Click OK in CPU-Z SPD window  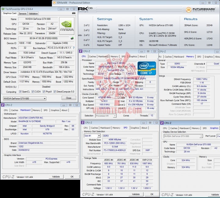click(152, 194)
